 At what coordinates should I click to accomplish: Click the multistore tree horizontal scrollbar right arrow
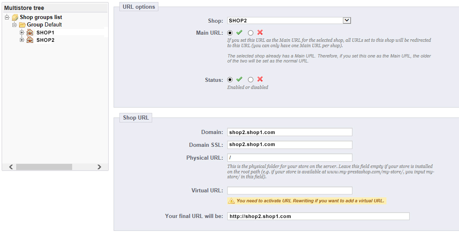99,167
